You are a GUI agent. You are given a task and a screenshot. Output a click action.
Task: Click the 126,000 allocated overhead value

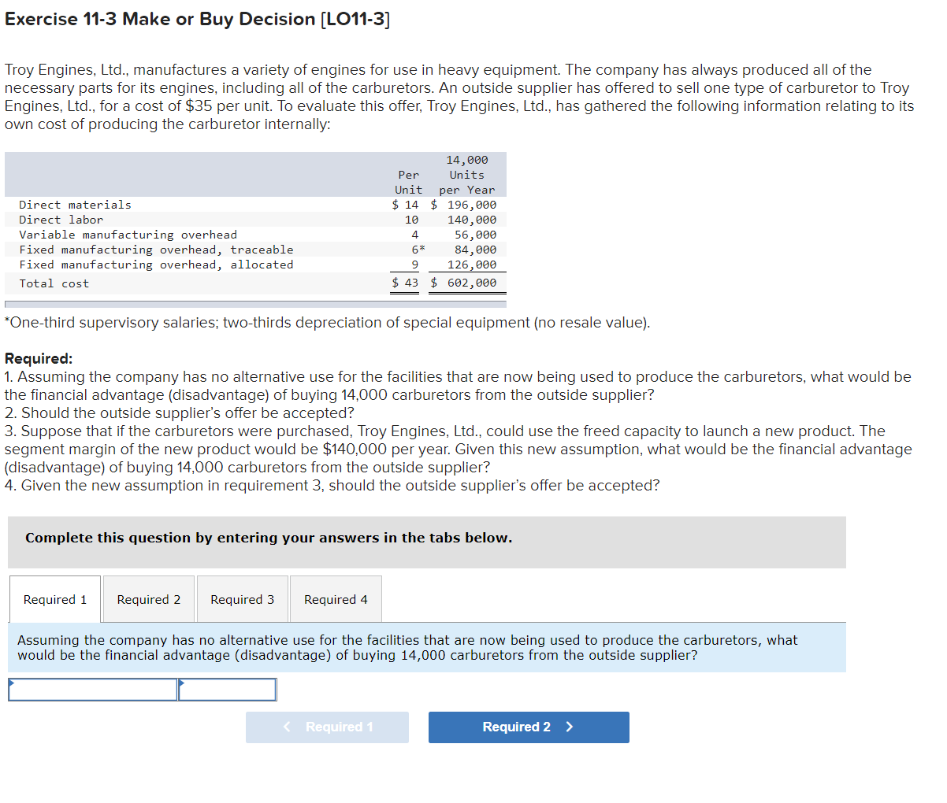click(x=472, y=265)
